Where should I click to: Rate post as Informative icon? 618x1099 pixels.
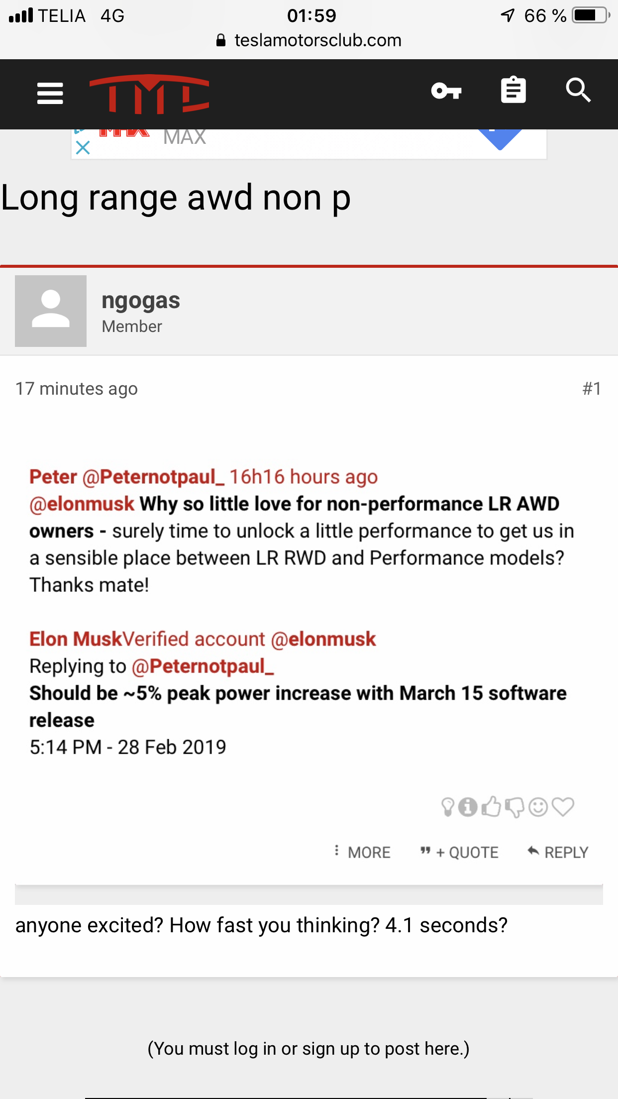coord(468,807)
